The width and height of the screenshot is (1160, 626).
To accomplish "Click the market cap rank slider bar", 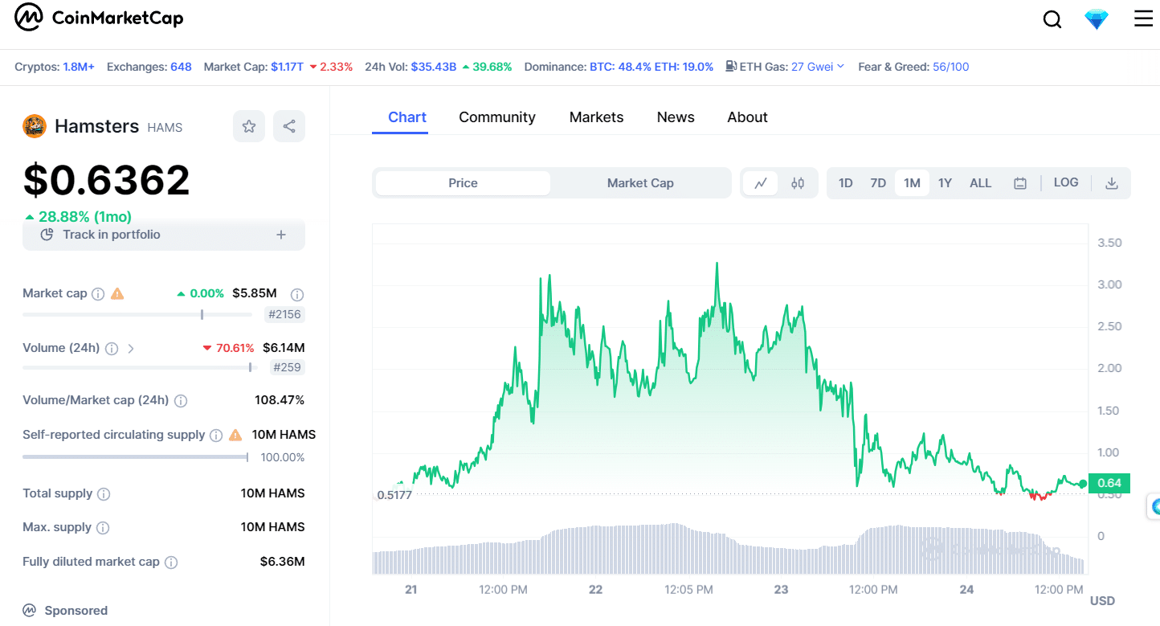I will coord(137,314).
